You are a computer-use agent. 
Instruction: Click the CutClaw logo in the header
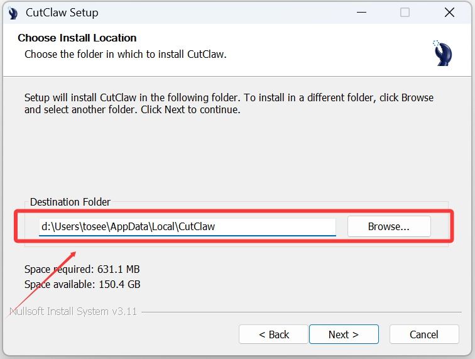442,53
